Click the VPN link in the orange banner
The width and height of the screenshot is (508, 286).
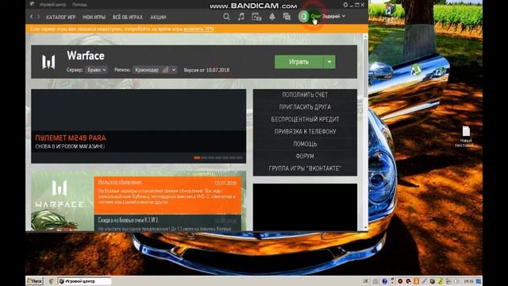198,29
